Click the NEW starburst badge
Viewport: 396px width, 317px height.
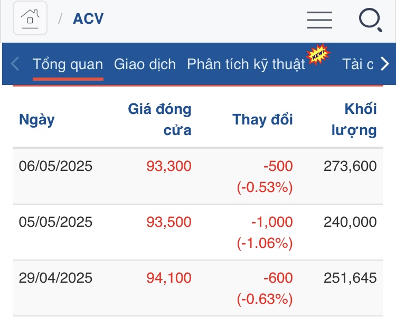click(x=318, y=55)
